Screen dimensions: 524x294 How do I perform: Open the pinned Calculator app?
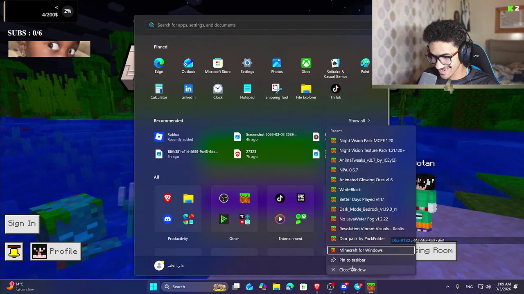coord(159,92)
